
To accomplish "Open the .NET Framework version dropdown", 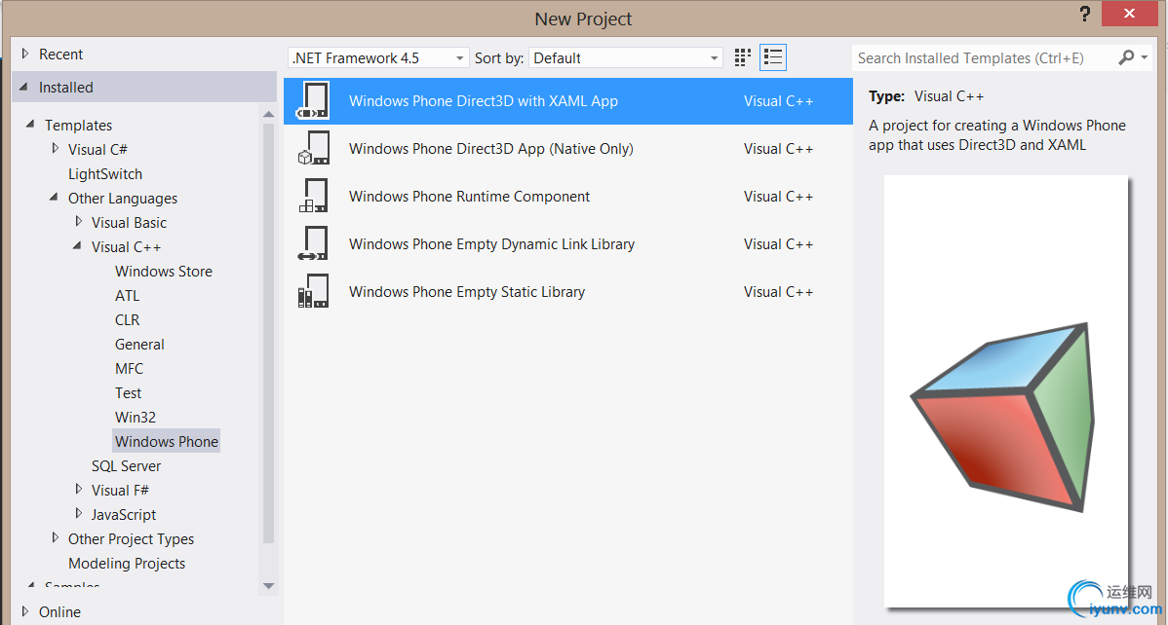I will point(378,58).
